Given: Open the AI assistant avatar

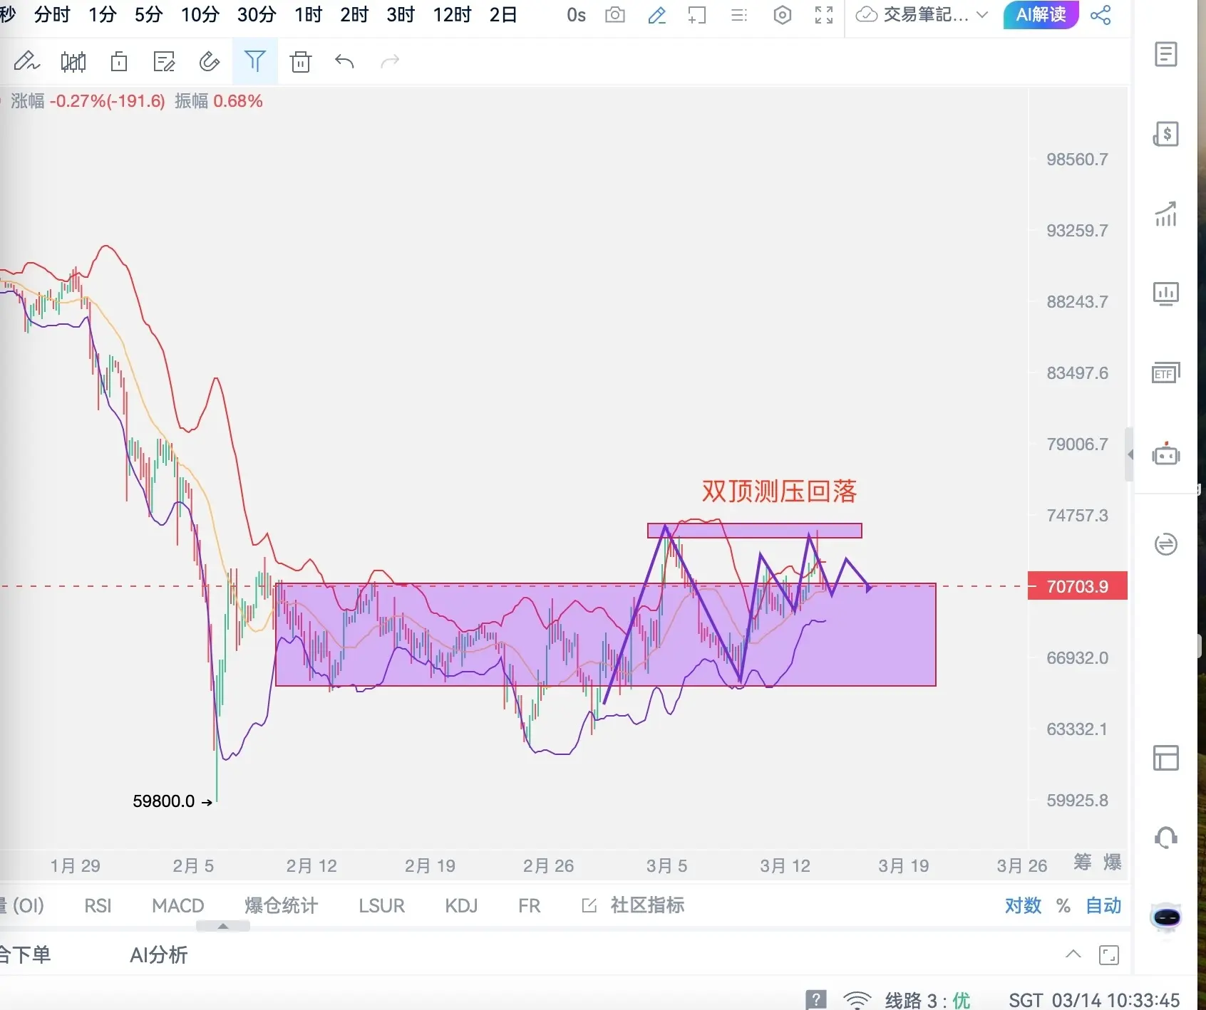Looking at the screenshot, I should 1166,917.
